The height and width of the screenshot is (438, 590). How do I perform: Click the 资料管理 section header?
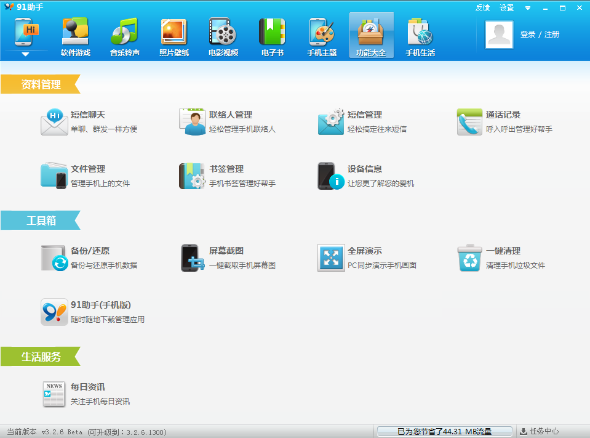tap(40, 84)
